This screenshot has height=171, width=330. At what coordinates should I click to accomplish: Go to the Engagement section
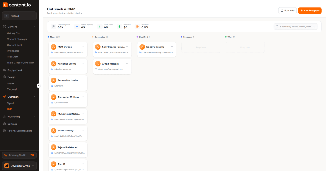pos(14,70)
